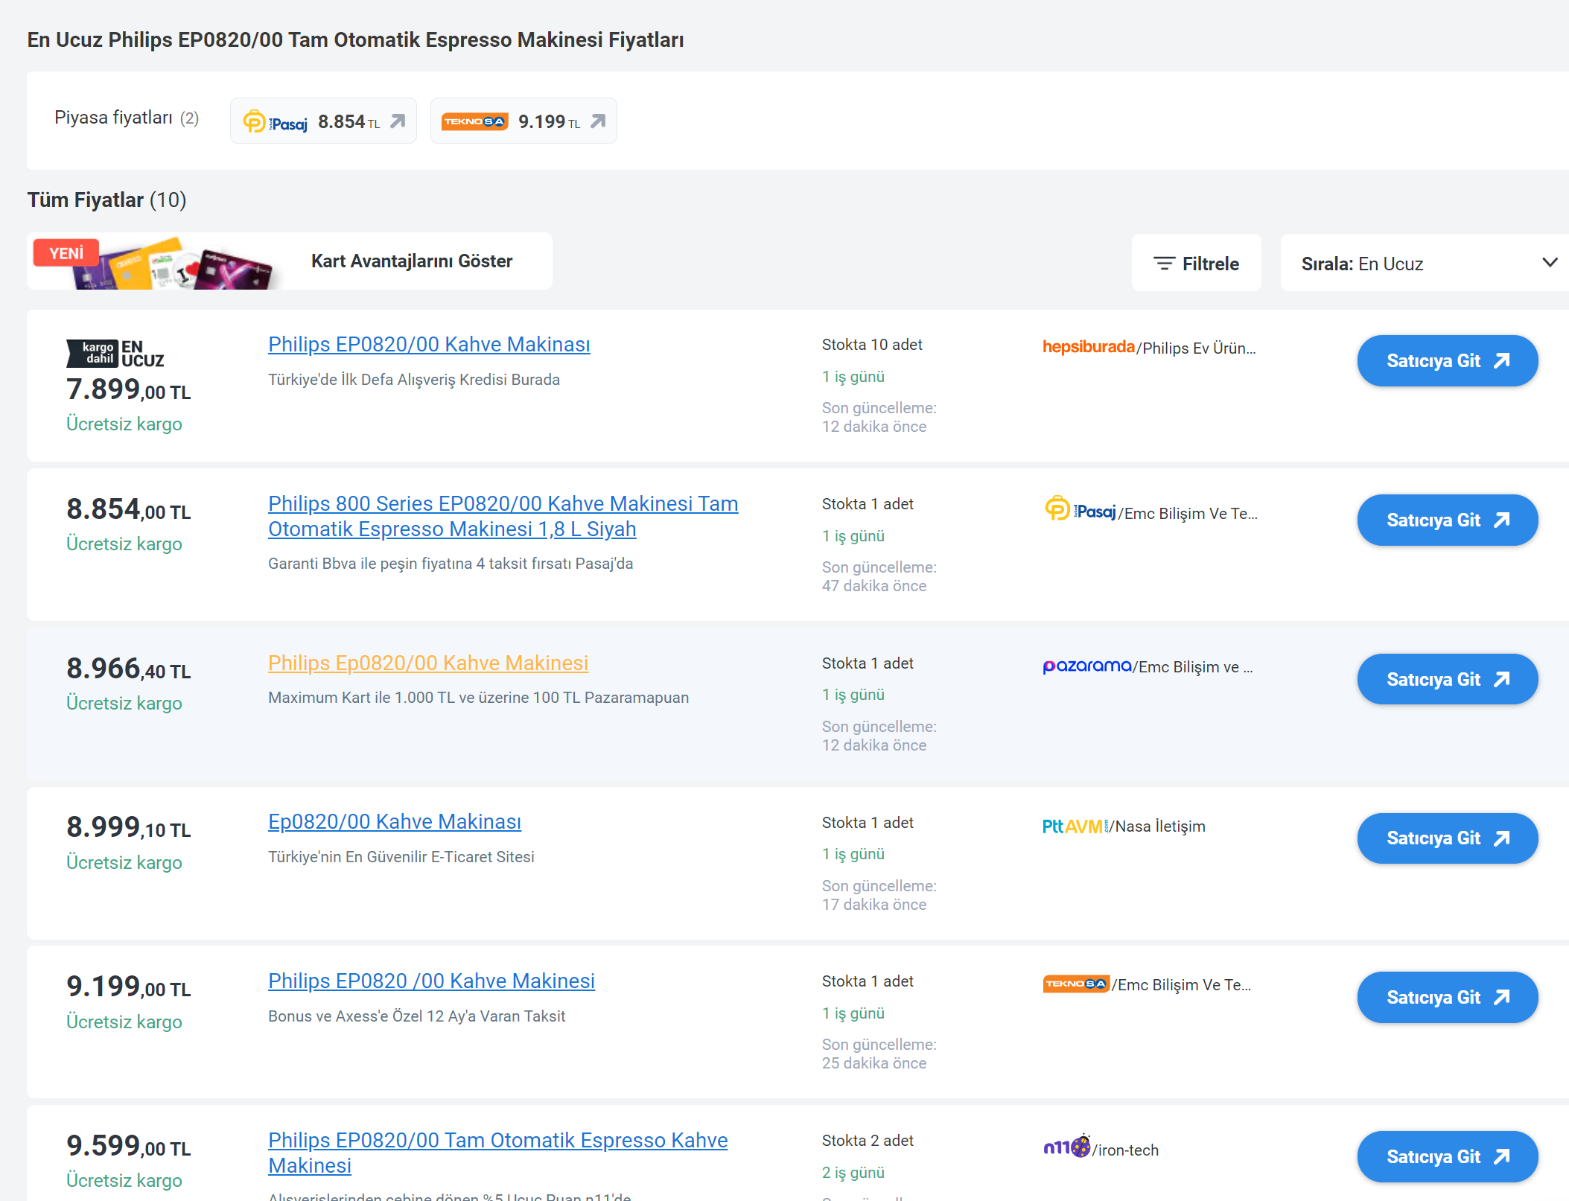Show card advantages banner
This screenshot has height=1201, width=1569.
point(290,261)
